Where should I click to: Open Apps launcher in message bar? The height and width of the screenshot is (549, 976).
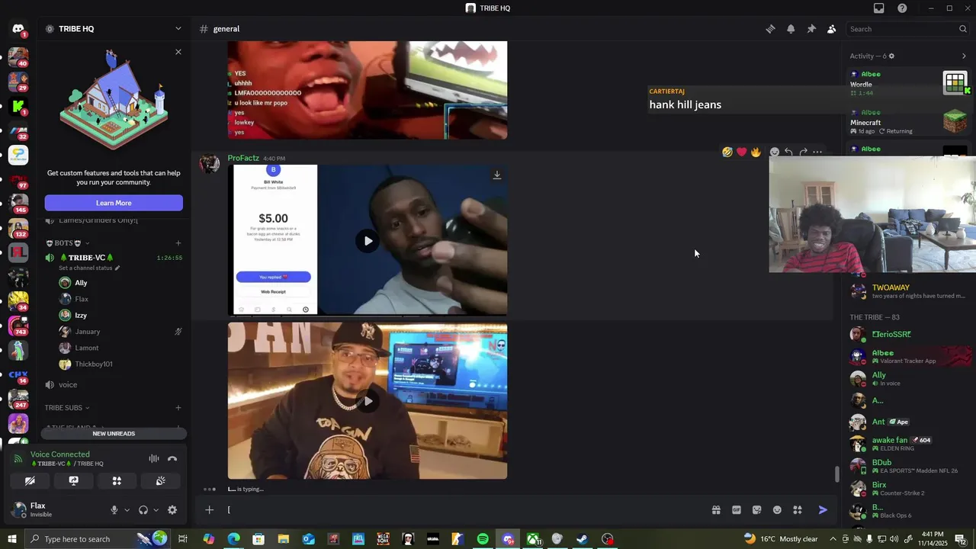point(798,510)
